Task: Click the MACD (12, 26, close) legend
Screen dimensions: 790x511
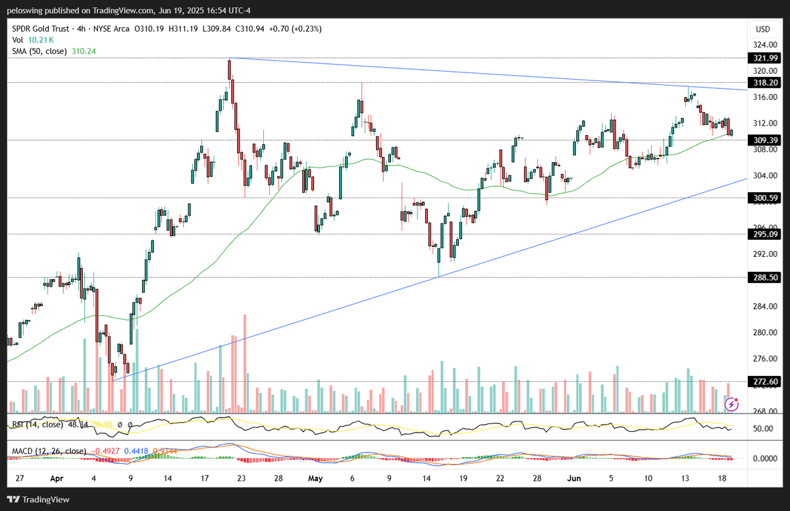Action: pos(49,451)
